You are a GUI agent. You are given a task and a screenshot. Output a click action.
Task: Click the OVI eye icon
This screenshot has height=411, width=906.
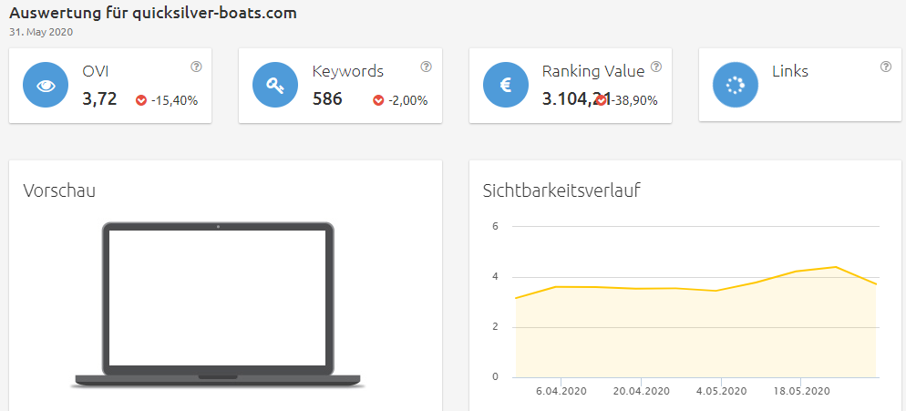pyautogui.click(x=46, y=85)
